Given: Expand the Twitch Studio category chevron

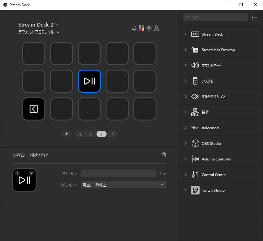Looking at the screenshot, I should click(186, 190).
